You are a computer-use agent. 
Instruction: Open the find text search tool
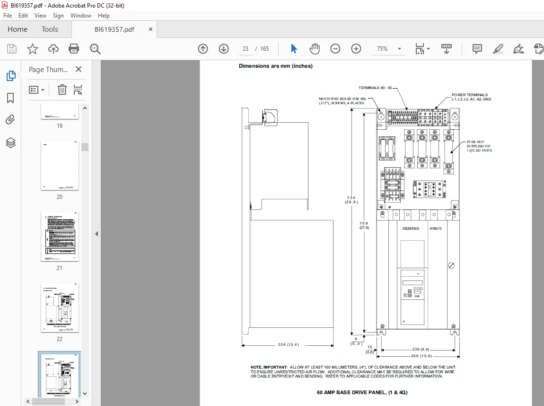point(95,49)
